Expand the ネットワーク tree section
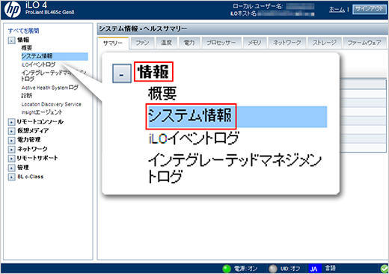This screenshot has height=274, width=389. coord(11,150)
